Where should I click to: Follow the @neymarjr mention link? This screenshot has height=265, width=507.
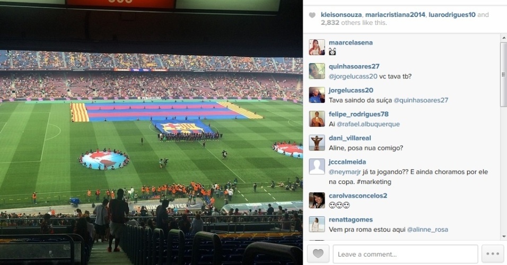click(x=345, y=172)
